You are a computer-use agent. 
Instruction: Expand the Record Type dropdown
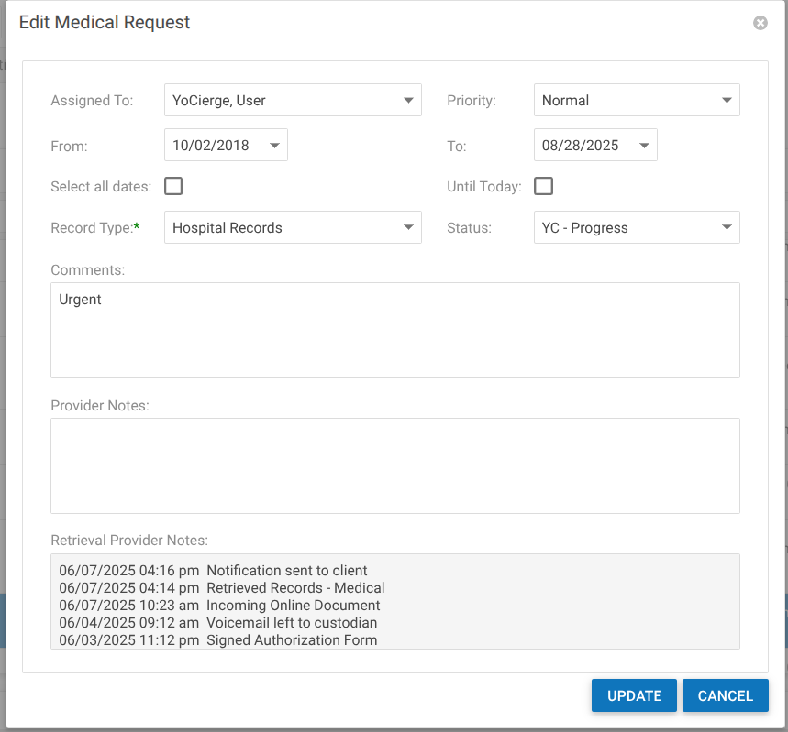point(408,228)
